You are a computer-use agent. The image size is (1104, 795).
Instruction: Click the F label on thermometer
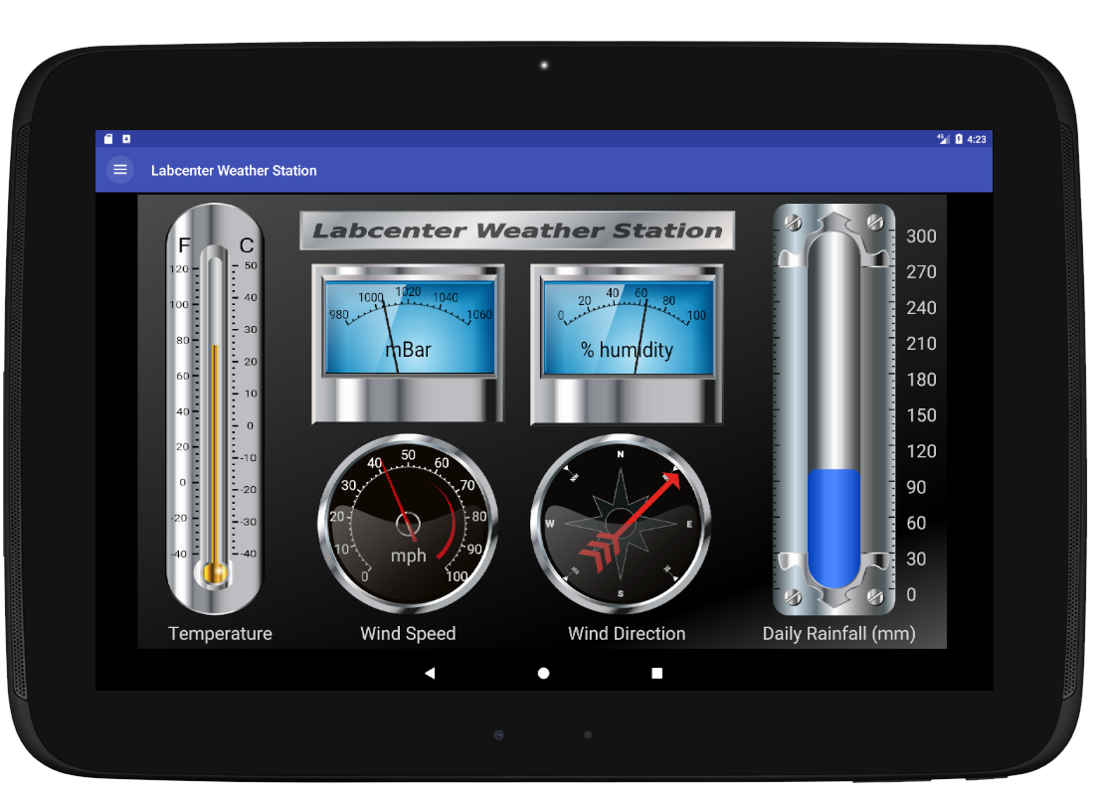coord(184,245)
